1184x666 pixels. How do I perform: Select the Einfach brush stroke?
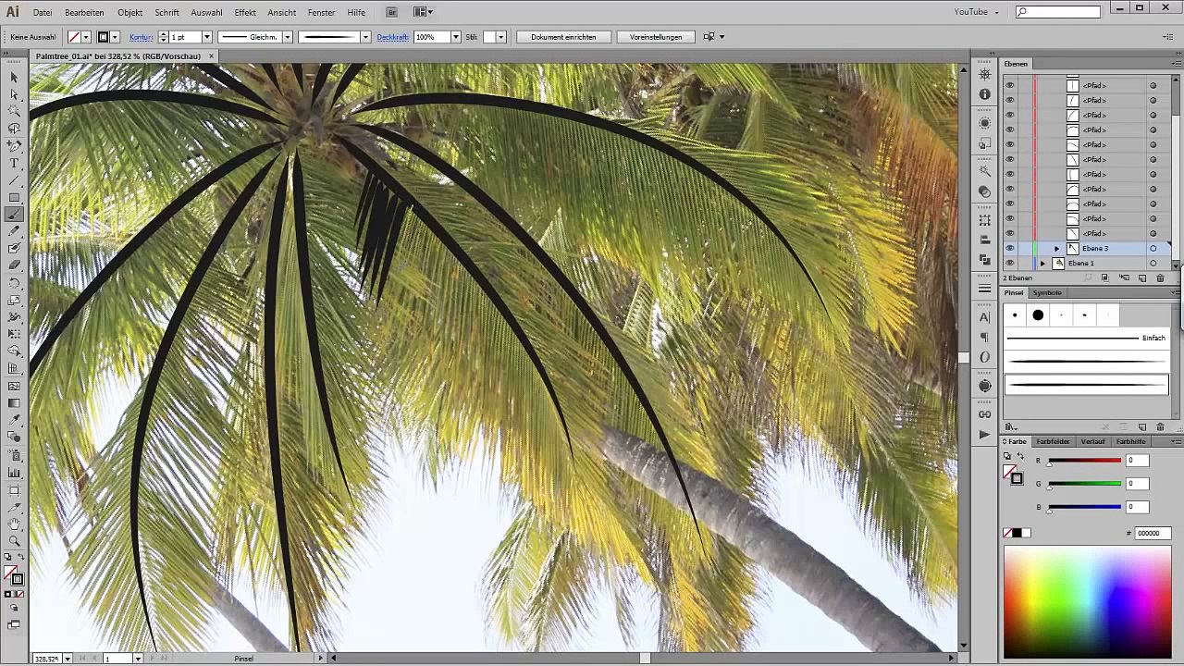(1086, 339)
